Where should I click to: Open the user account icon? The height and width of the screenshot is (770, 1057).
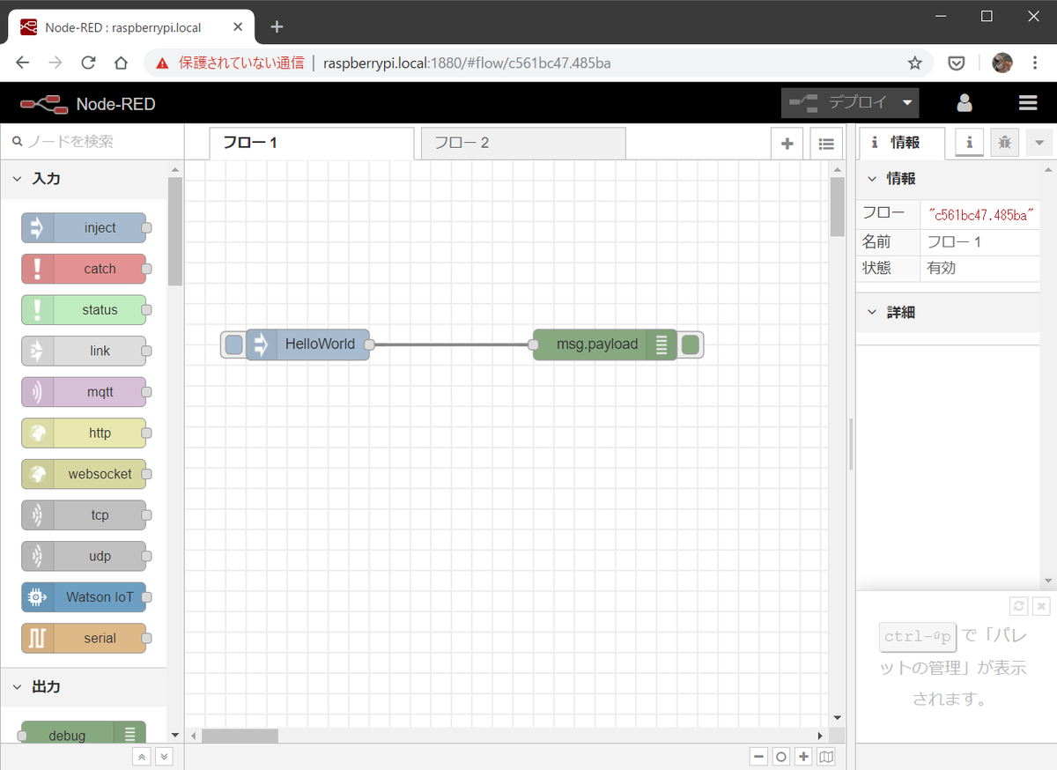(x=965, y=103)
